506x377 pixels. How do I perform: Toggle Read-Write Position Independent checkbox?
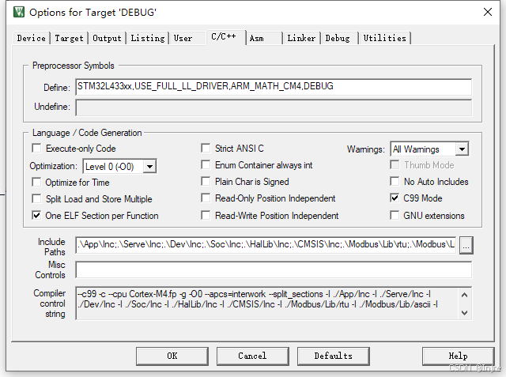[206, 215]
